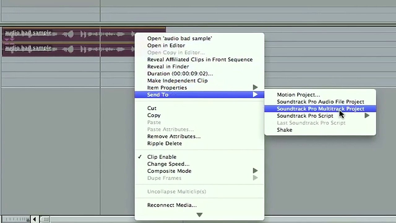
Task: Select Ripple Delete
Action: pos(200,143)
